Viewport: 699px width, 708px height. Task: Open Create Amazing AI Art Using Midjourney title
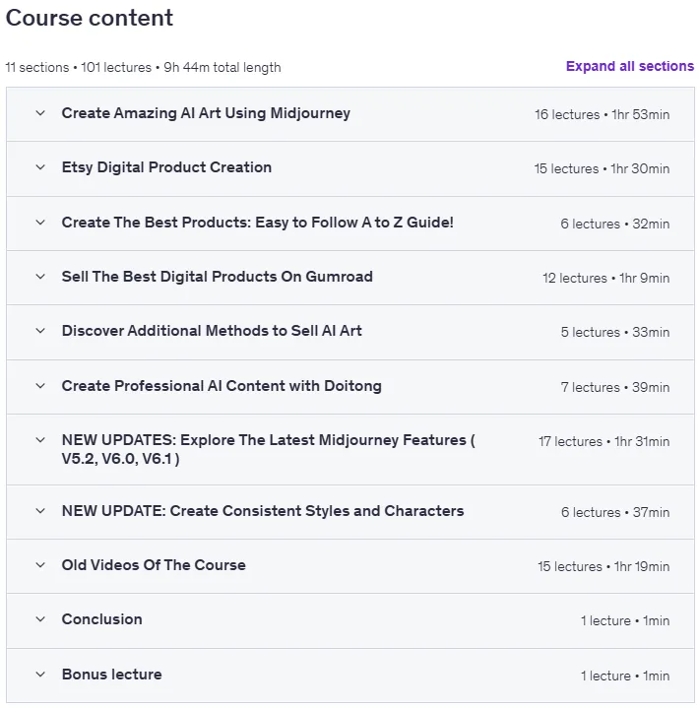coord(206,113)
